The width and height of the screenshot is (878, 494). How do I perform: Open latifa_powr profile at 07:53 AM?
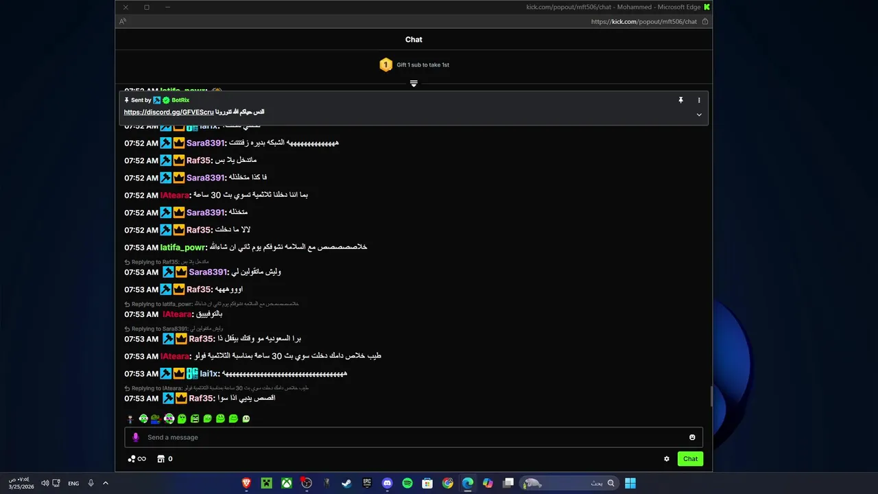[x=183, y=247]
